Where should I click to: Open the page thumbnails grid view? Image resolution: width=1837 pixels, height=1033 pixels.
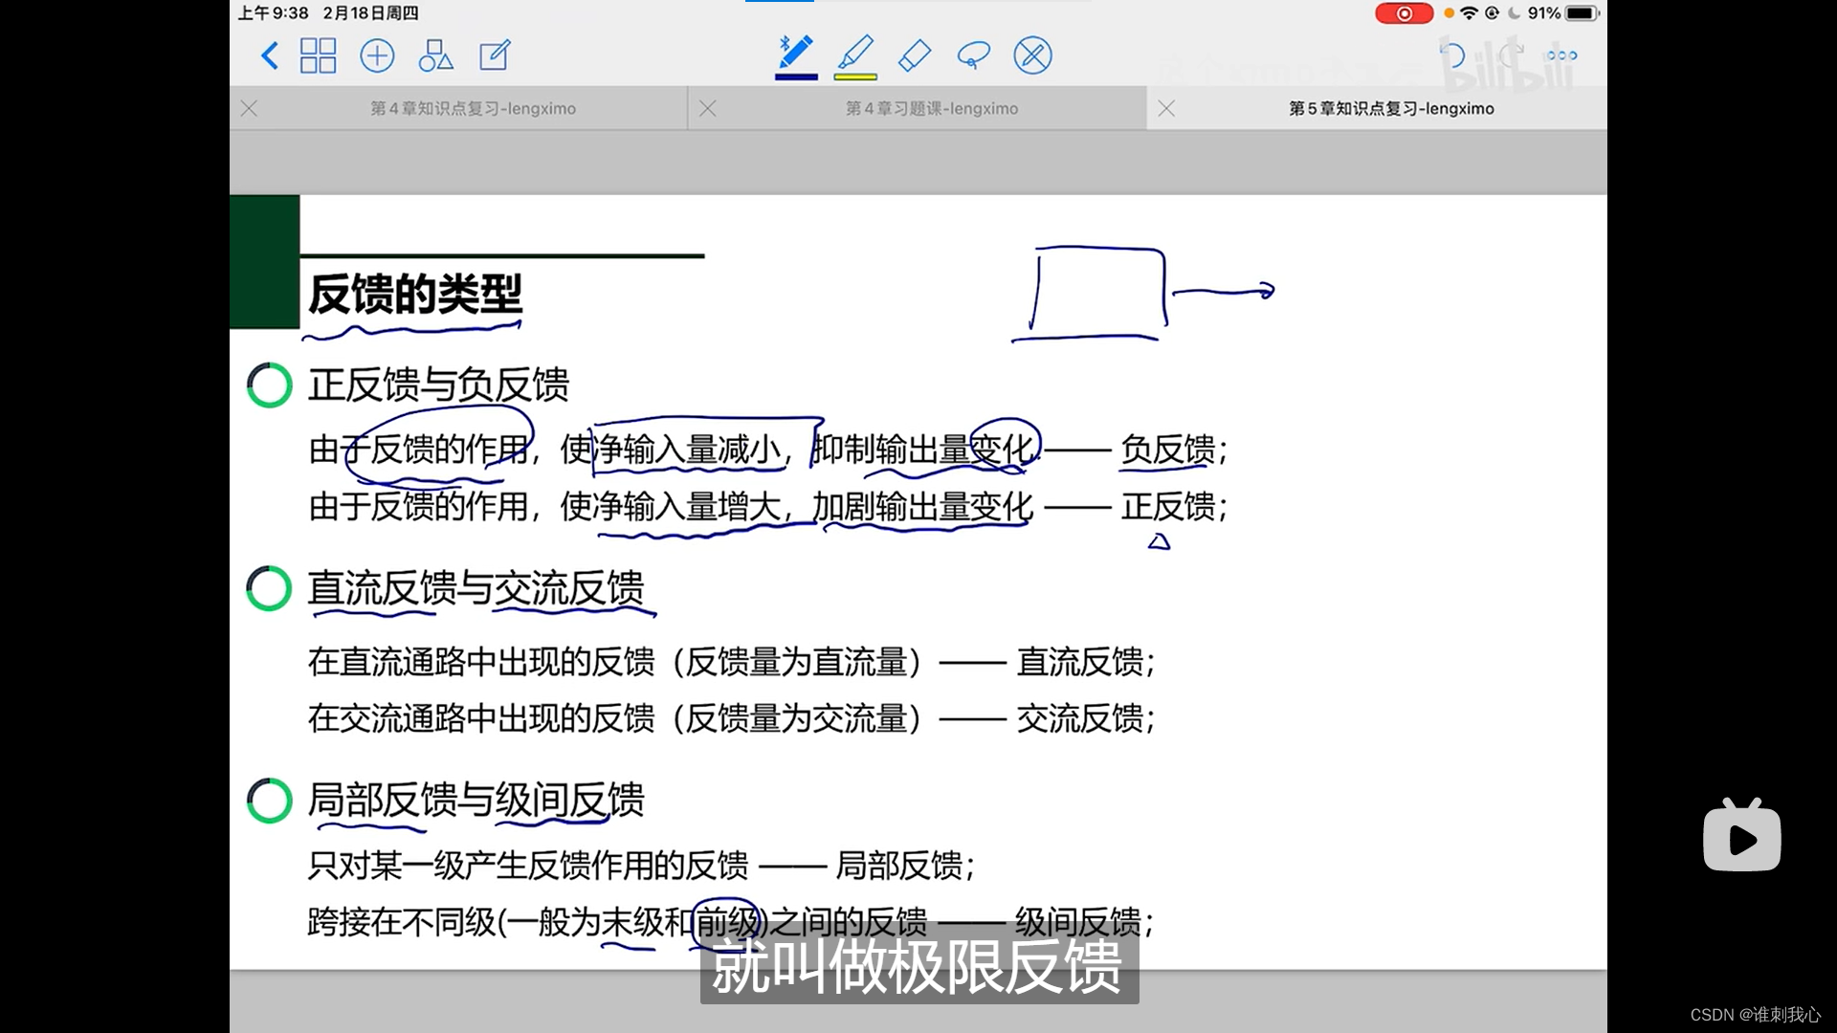point(318,55)
